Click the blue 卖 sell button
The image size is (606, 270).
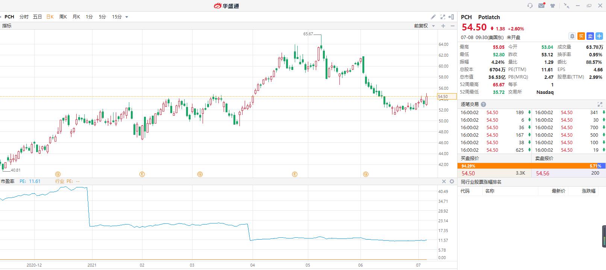click(590, 36)
